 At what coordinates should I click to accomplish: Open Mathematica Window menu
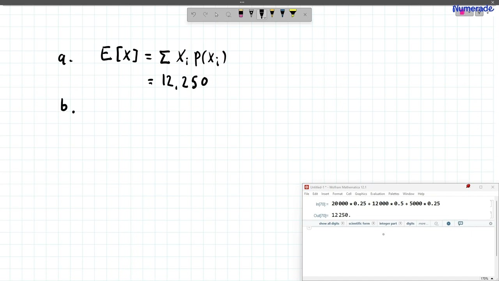pyautogui.click(x=409, y=194)
